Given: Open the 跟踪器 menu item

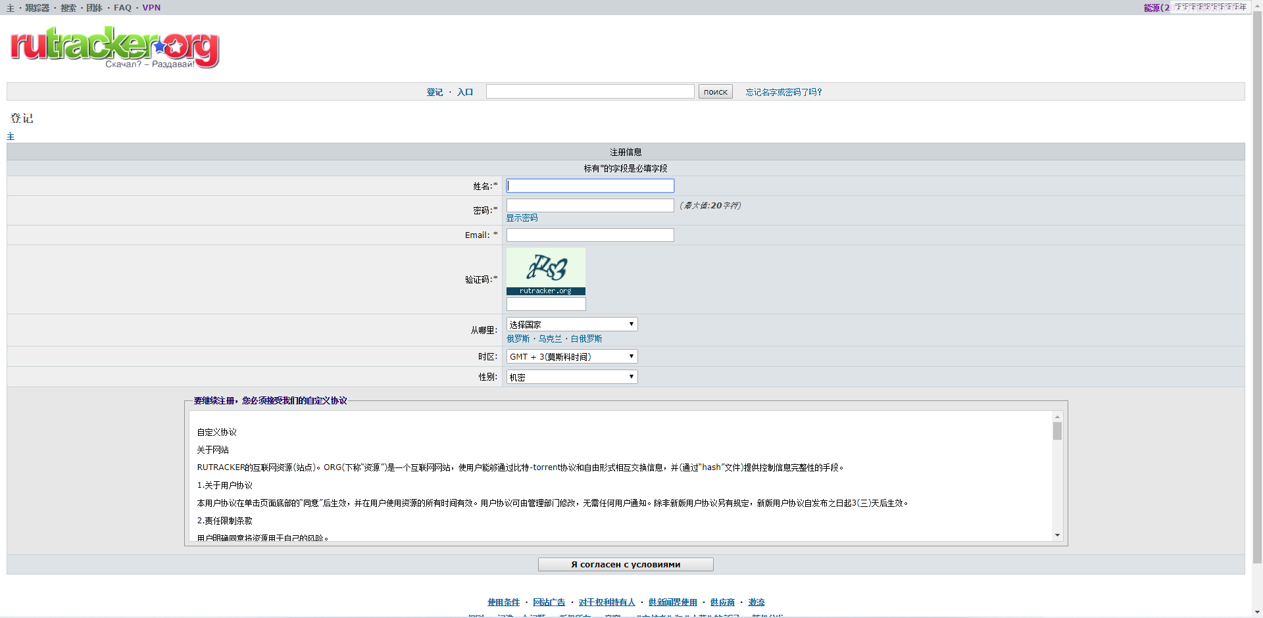Looking at the screenshot, I should click(36, 7).
